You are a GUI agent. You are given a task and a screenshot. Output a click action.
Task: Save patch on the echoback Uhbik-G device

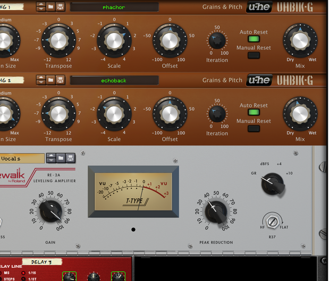[60, 80]
